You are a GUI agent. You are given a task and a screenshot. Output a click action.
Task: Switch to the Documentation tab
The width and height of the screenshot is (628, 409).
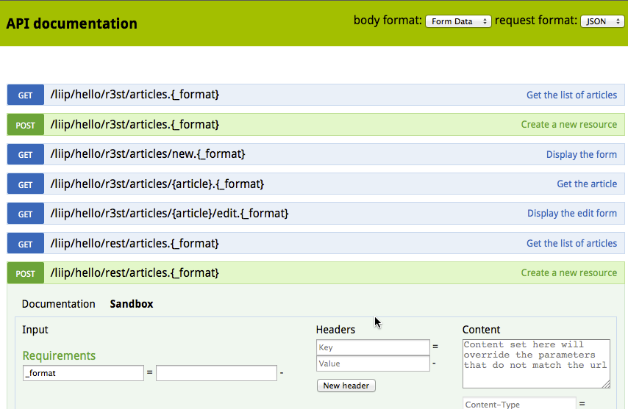[59, 304]
